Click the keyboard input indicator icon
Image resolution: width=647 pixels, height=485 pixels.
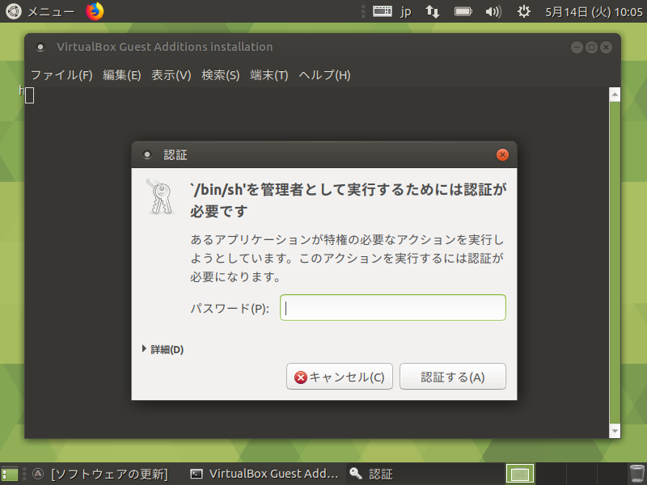[x=382, y=11]
